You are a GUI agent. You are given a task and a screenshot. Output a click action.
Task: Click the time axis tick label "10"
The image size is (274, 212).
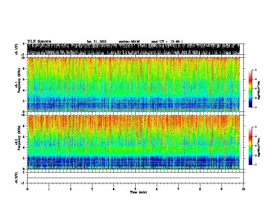[243, 189]
